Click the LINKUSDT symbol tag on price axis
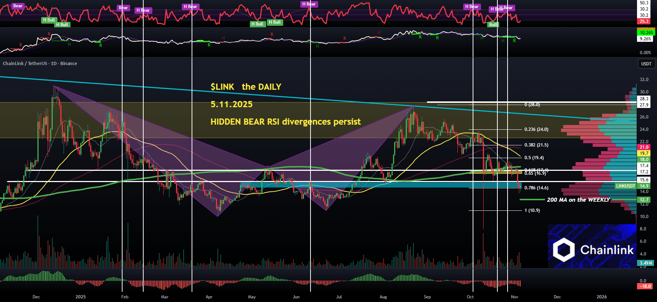The width and height of the screenshot is (657, 302). click(x=626, y=186)
